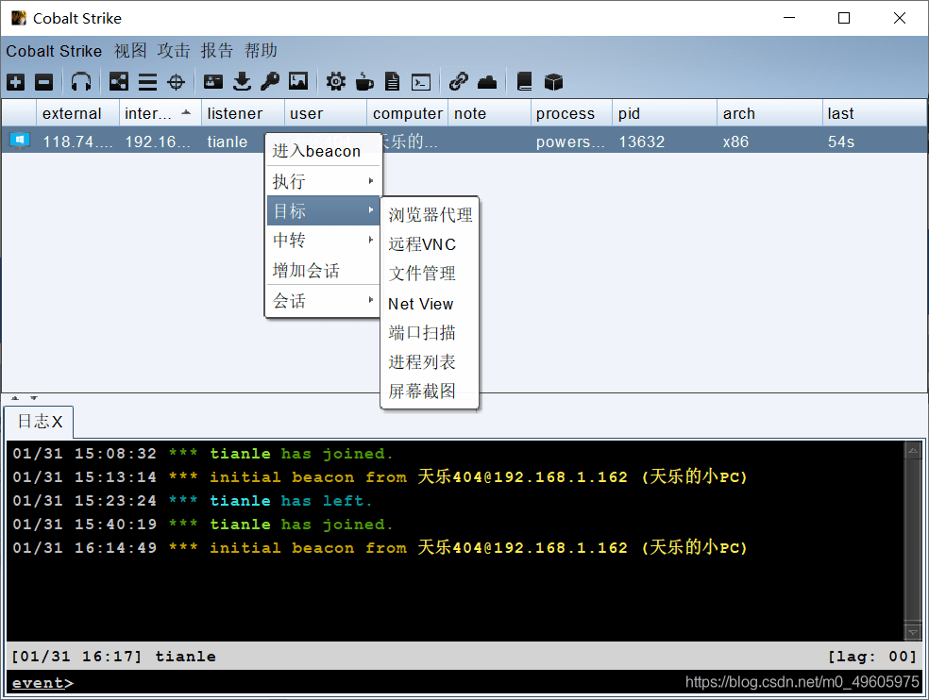
Task: Open the 攻击 menu
Action: (x=174, y=51)
